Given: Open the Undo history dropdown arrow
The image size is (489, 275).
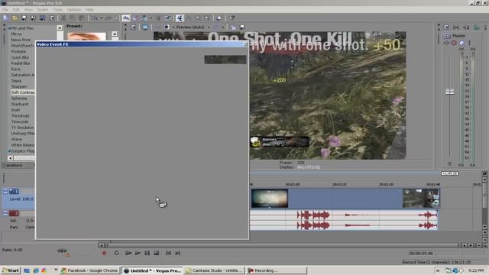Looking at the screenshot, I should pyautogui.click(x=102, y=18).
